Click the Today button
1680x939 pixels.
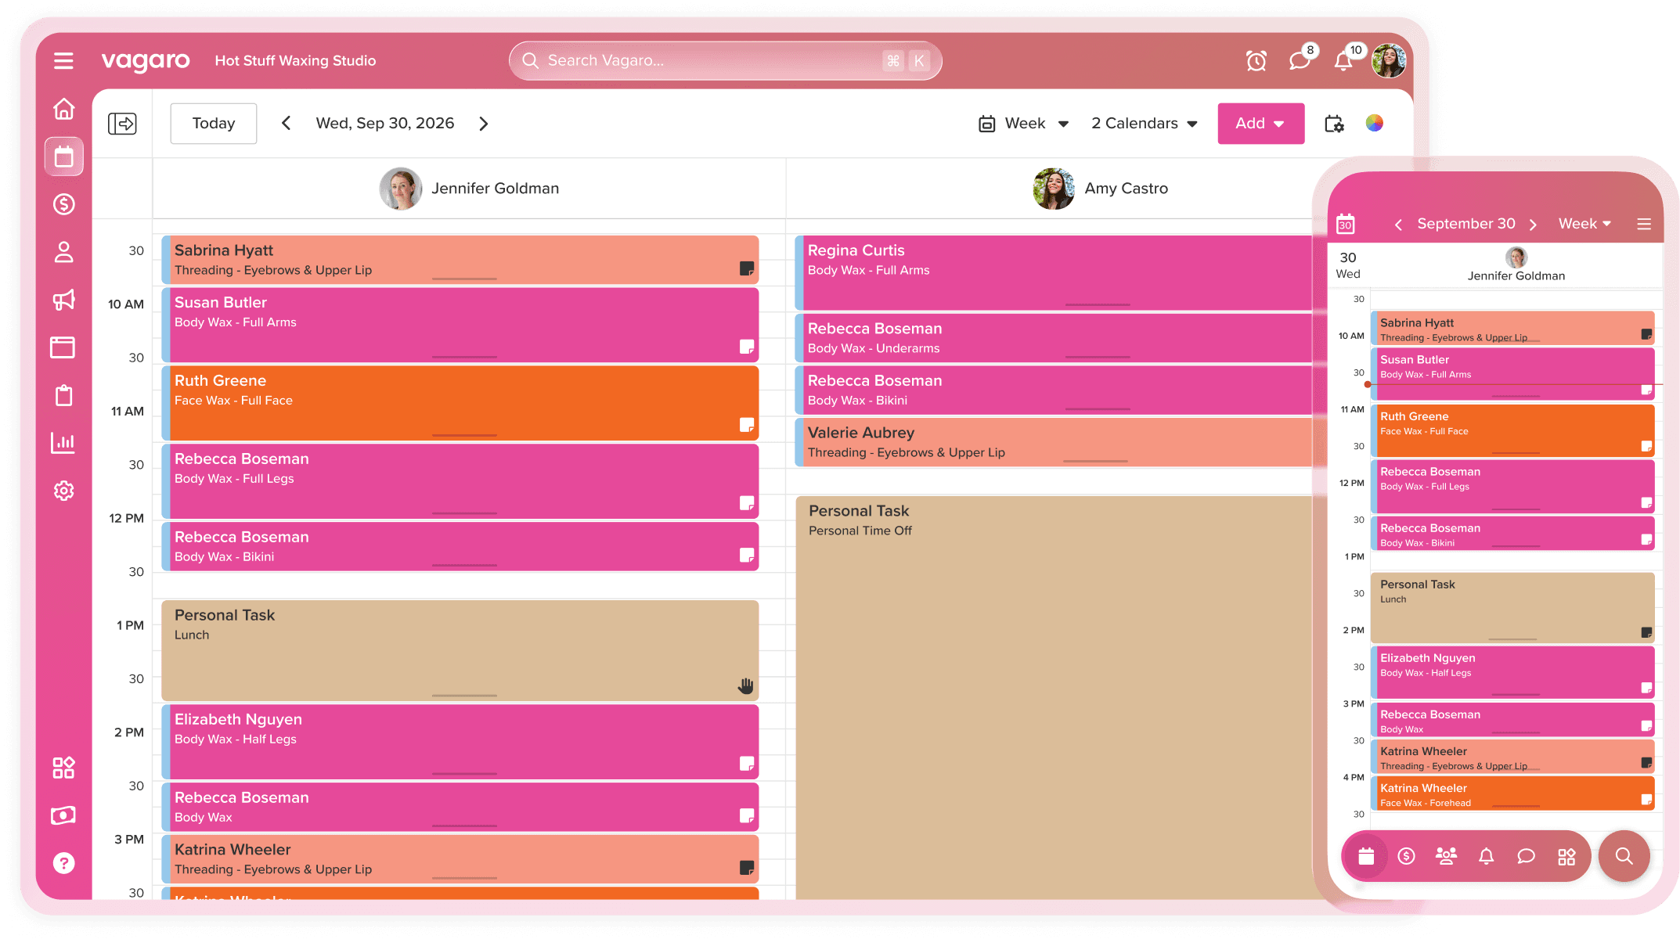(213, 124)
